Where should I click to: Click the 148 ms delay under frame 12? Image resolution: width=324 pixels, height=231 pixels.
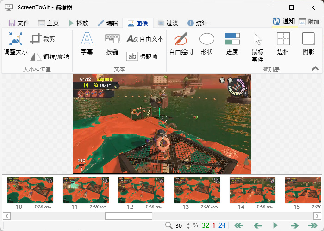click(x=154, y=207)
